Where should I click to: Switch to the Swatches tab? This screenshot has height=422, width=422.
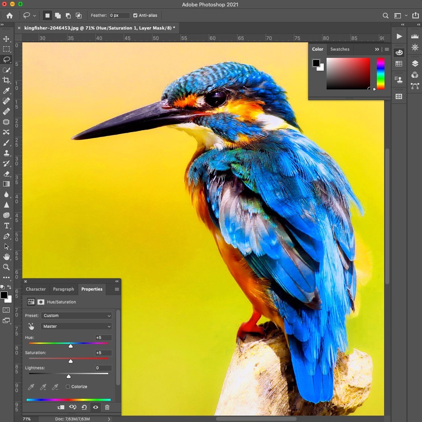coord(340,49)
